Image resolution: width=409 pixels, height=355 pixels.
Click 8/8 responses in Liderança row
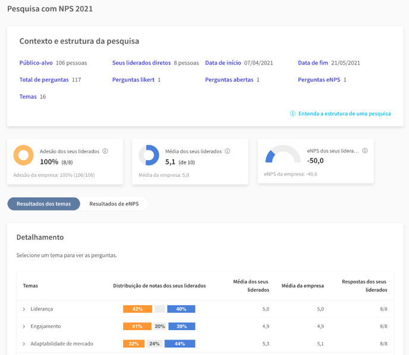pos(383,309)
